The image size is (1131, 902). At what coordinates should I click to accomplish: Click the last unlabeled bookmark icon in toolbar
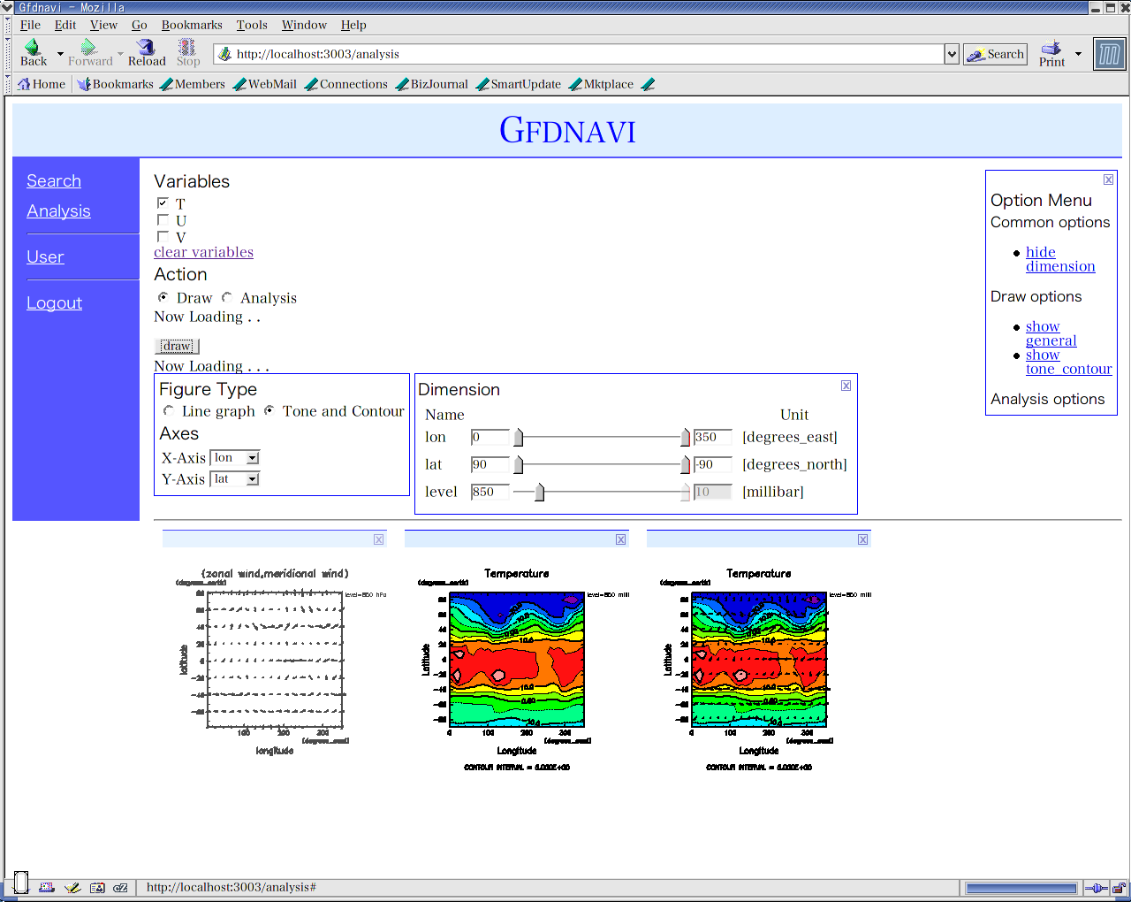[x=648, y=84]
